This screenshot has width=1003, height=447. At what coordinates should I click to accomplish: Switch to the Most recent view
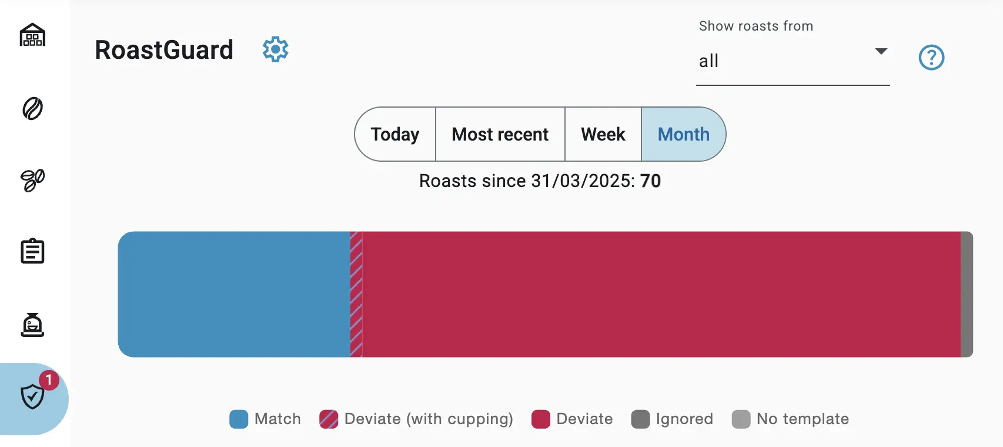500,134
